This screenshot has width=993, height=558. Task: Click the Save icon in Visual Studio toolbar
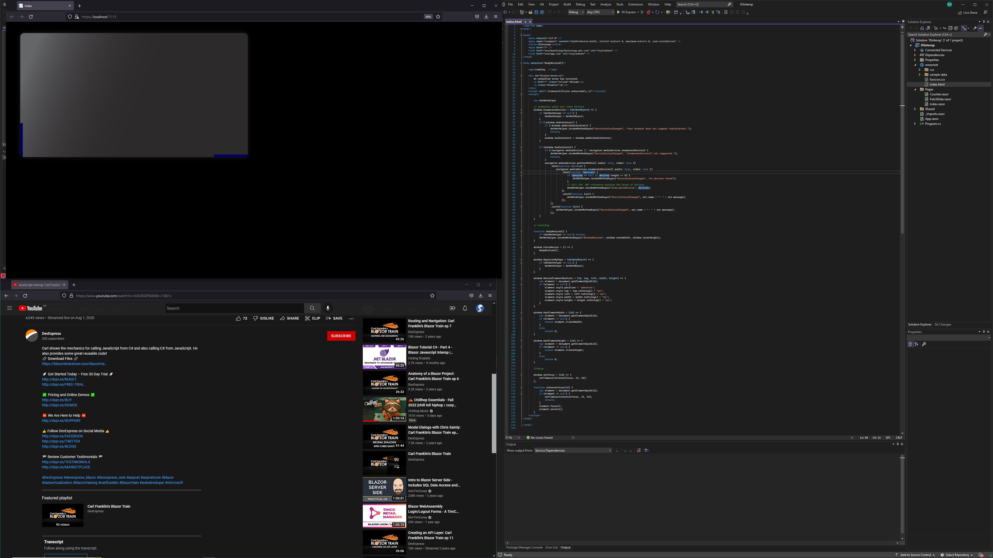pyautogui.click(x=536, y=12)
